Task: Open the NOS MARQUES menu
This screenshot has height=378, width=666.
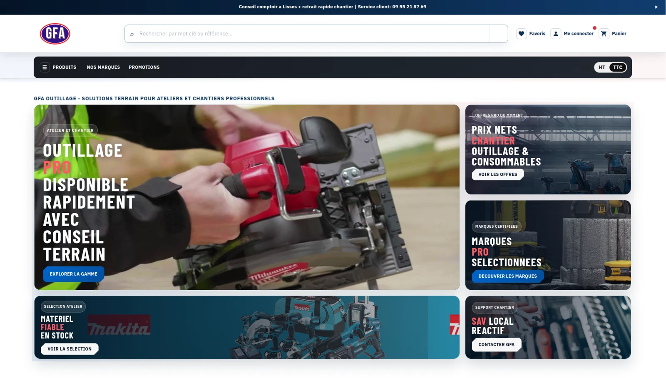Action: click(x=103, y=67)
